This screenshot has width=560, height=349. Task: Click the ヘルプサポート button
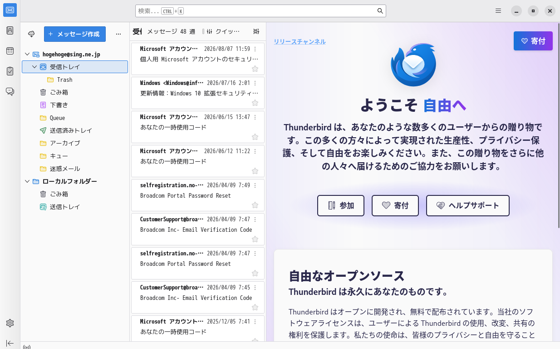[468, 205]
